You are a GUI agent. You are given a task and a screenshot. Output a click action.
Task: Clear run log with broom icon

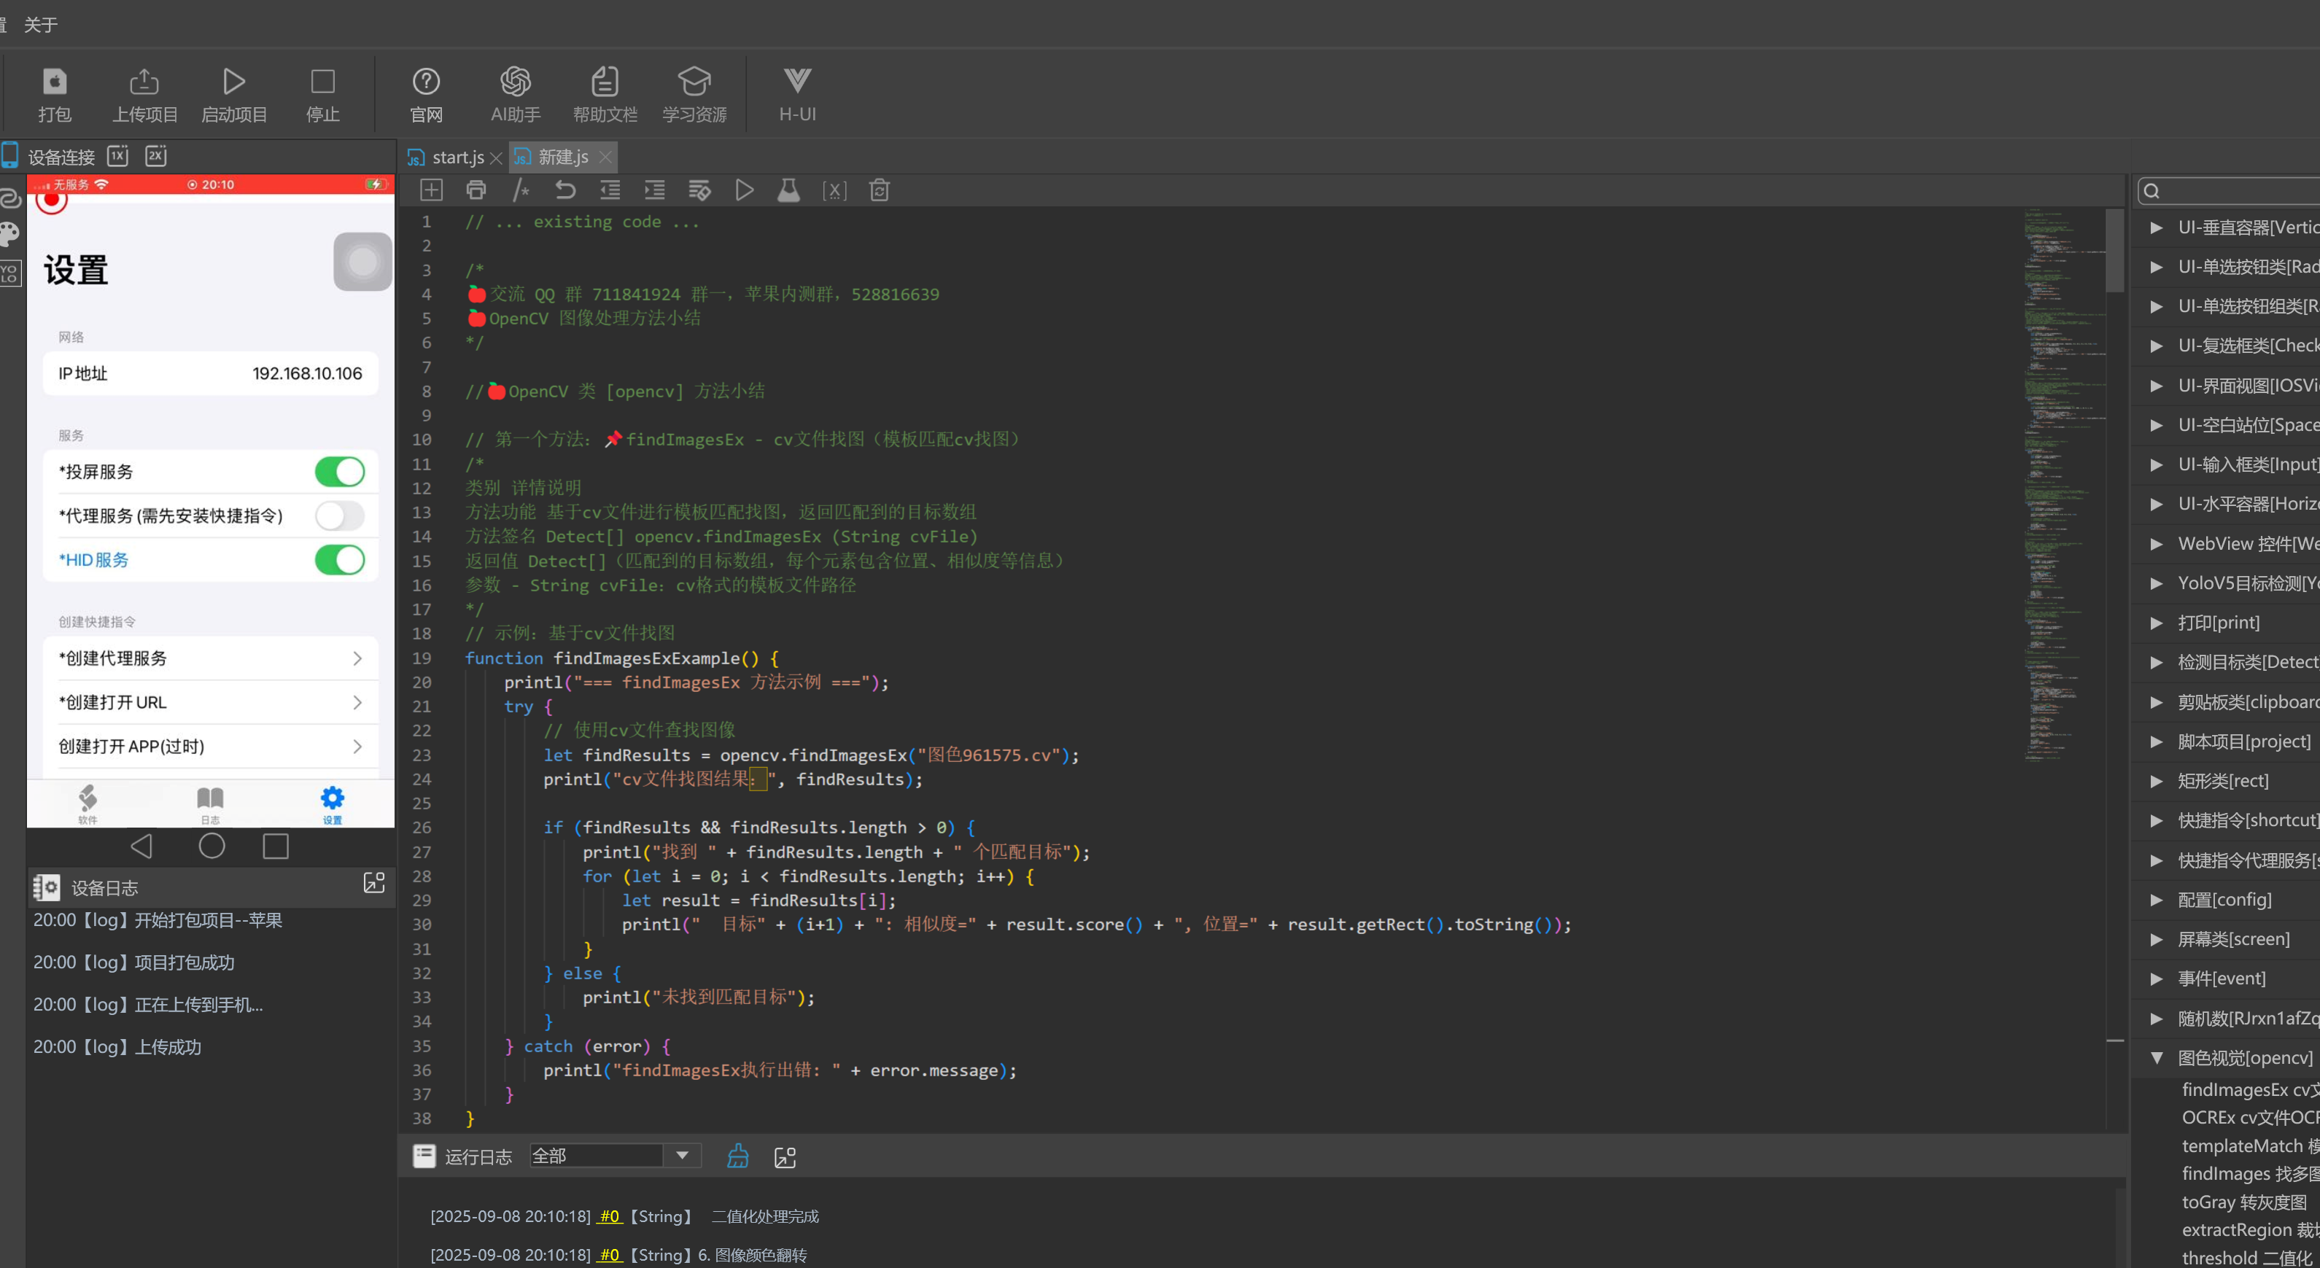[737, 1156]
